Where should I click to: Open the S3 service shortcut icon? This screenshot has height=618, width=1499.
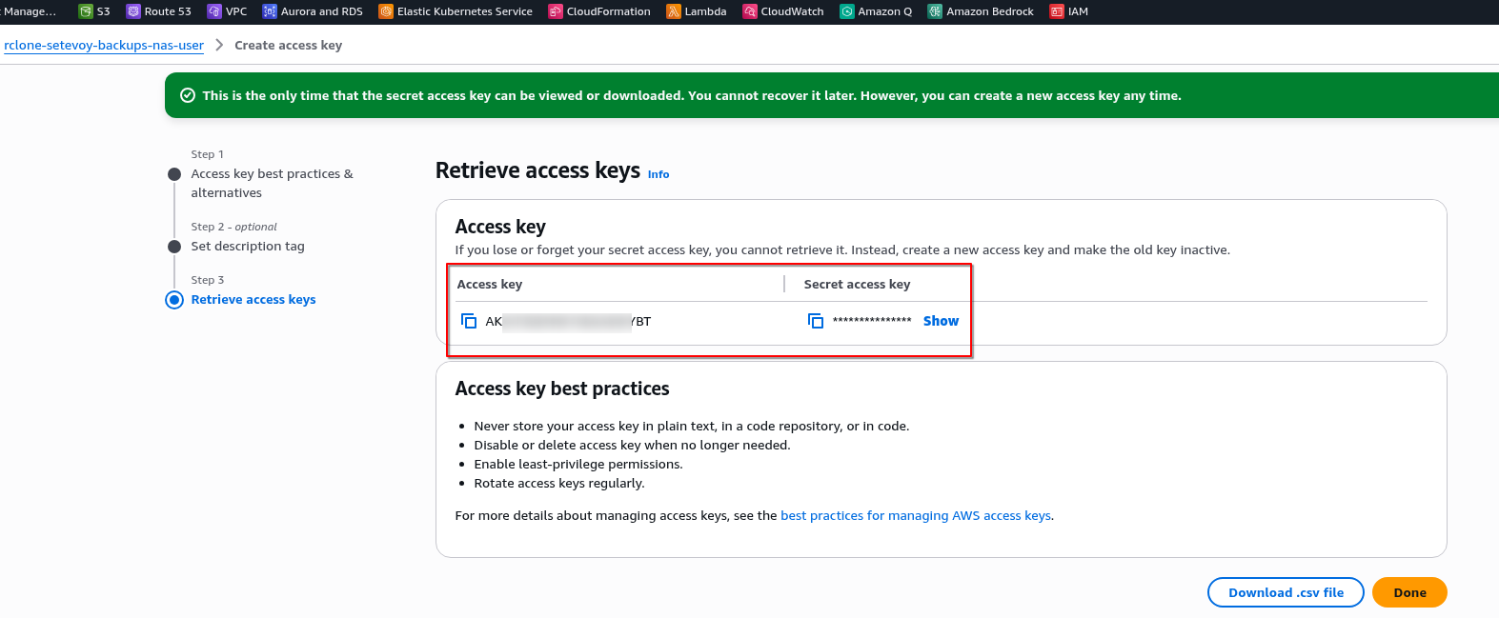pyautogui.click(x=86, y=11)
